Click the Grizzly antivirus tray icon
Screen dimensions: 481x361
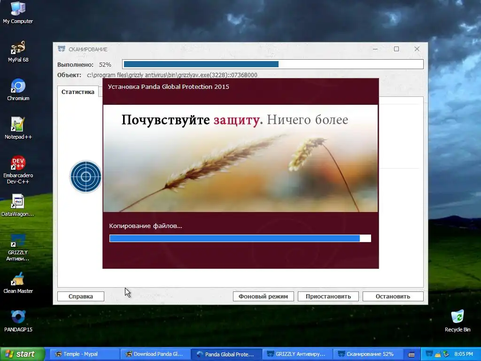coord(429,354)
